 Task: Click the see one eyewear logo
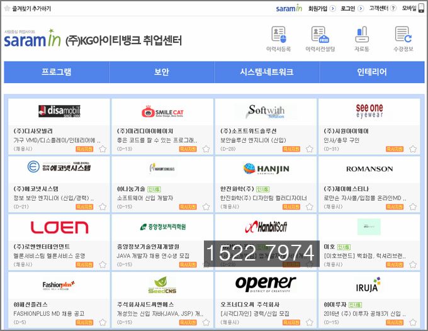(369, 111)
